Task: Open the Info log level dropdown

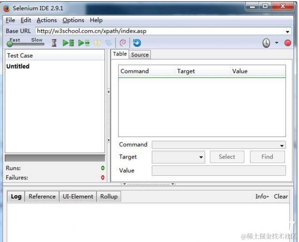Action: [262, 196]
